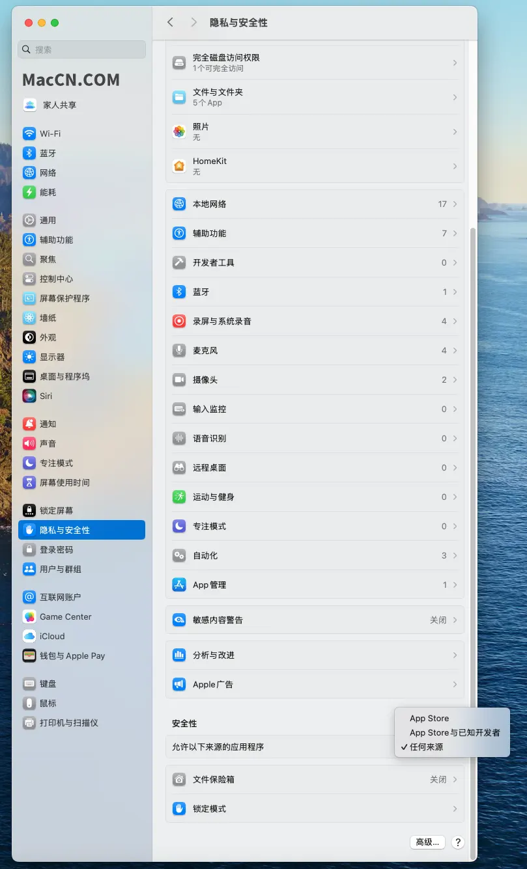The width and height of the screenshot is (527, 869).
Task: Click the 录屏与系统录音 icon
Action: (178, 321)
